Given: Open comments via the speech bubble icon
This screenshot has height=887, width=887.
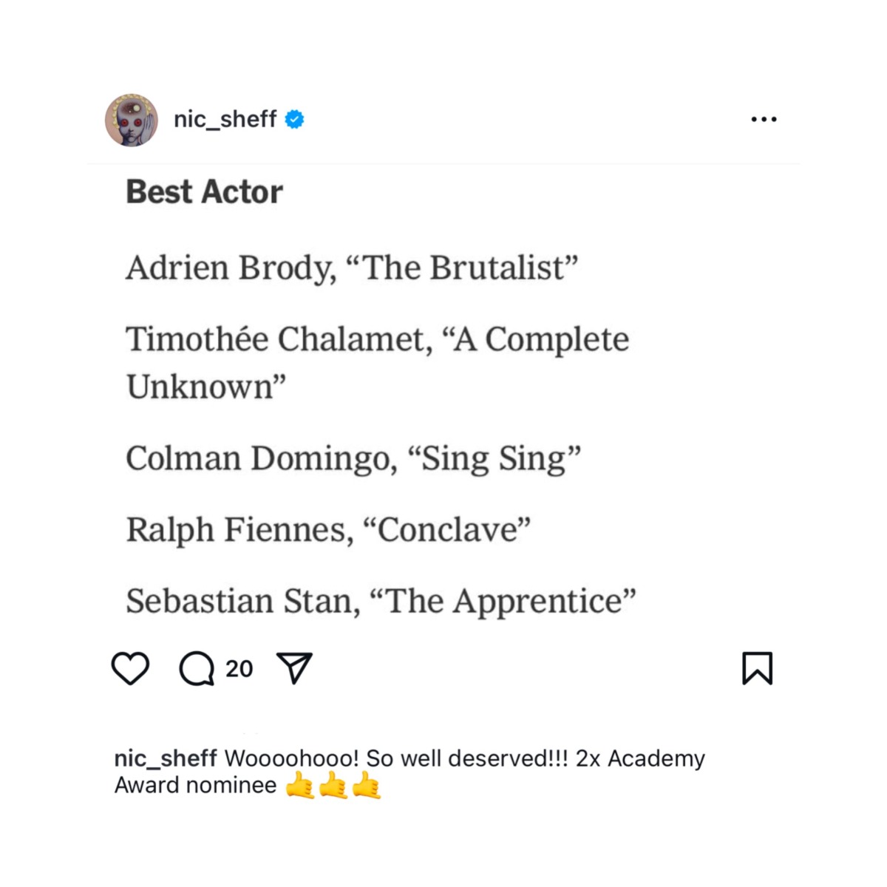Looking at the screenshot, I should point(197,669).
